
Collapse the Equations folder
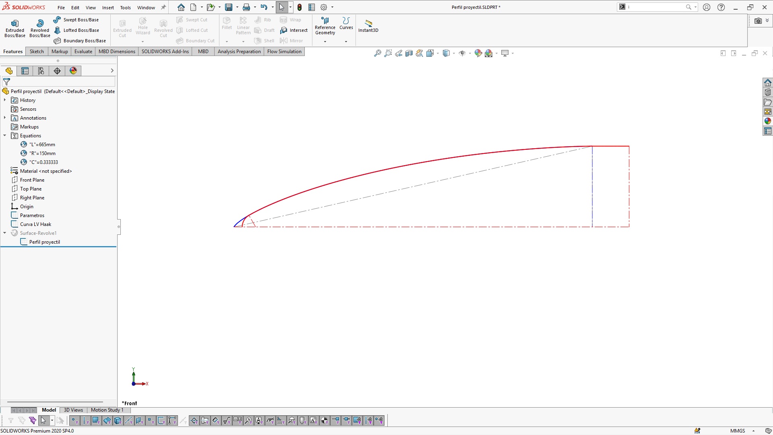coord(5,136)
